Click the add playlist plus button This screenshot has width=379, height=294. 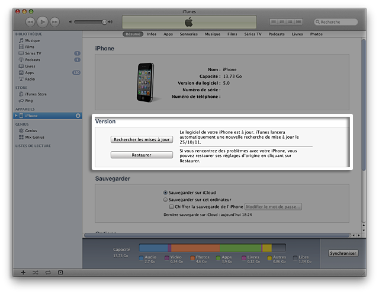click(23, 273)
